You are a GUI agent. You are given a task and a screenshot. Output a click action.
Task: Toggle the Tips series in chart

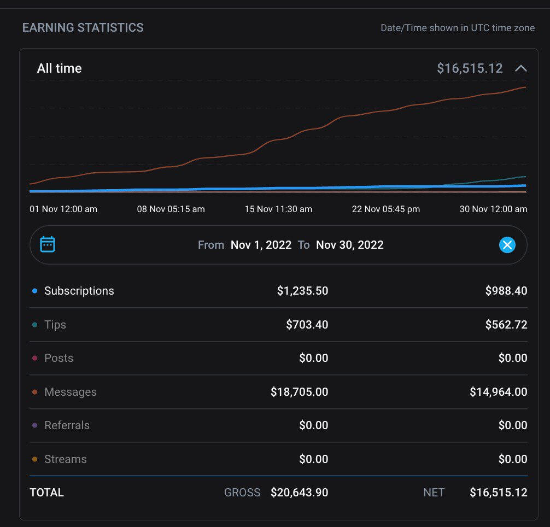[x=55, y=325]
